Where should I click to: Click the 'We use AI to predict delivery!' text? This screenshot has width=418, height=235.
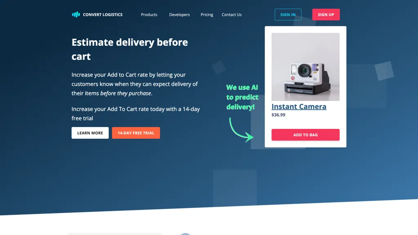tap(242, 97)
